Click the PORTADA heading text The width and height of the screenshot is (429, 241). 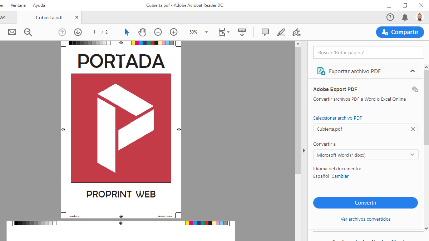point(121,61)
